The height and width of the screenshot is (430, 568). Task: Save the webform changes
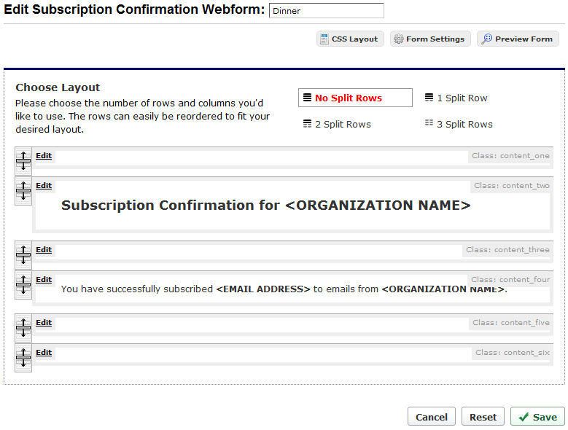[x=537, y=417]
